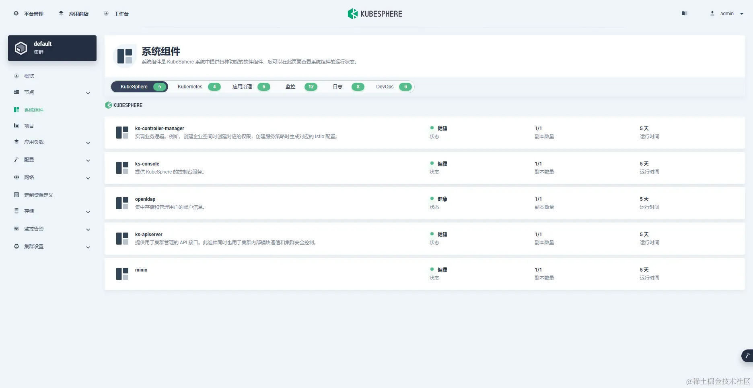Image resolution: width=753 pixels, height=388 pixels.
Task: Click the app store layers icon
Action: 61,13
